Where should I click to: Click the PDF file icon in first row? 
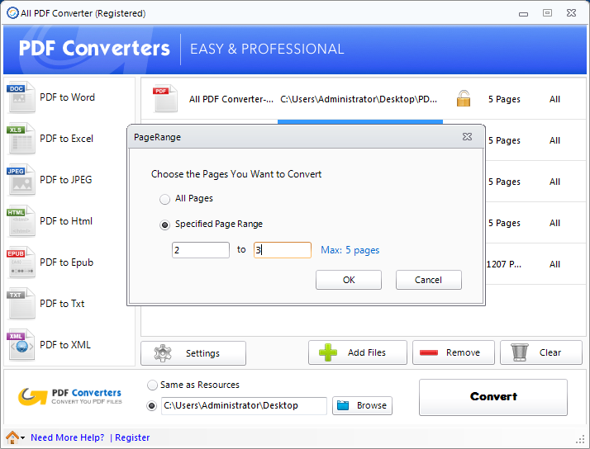165,98
